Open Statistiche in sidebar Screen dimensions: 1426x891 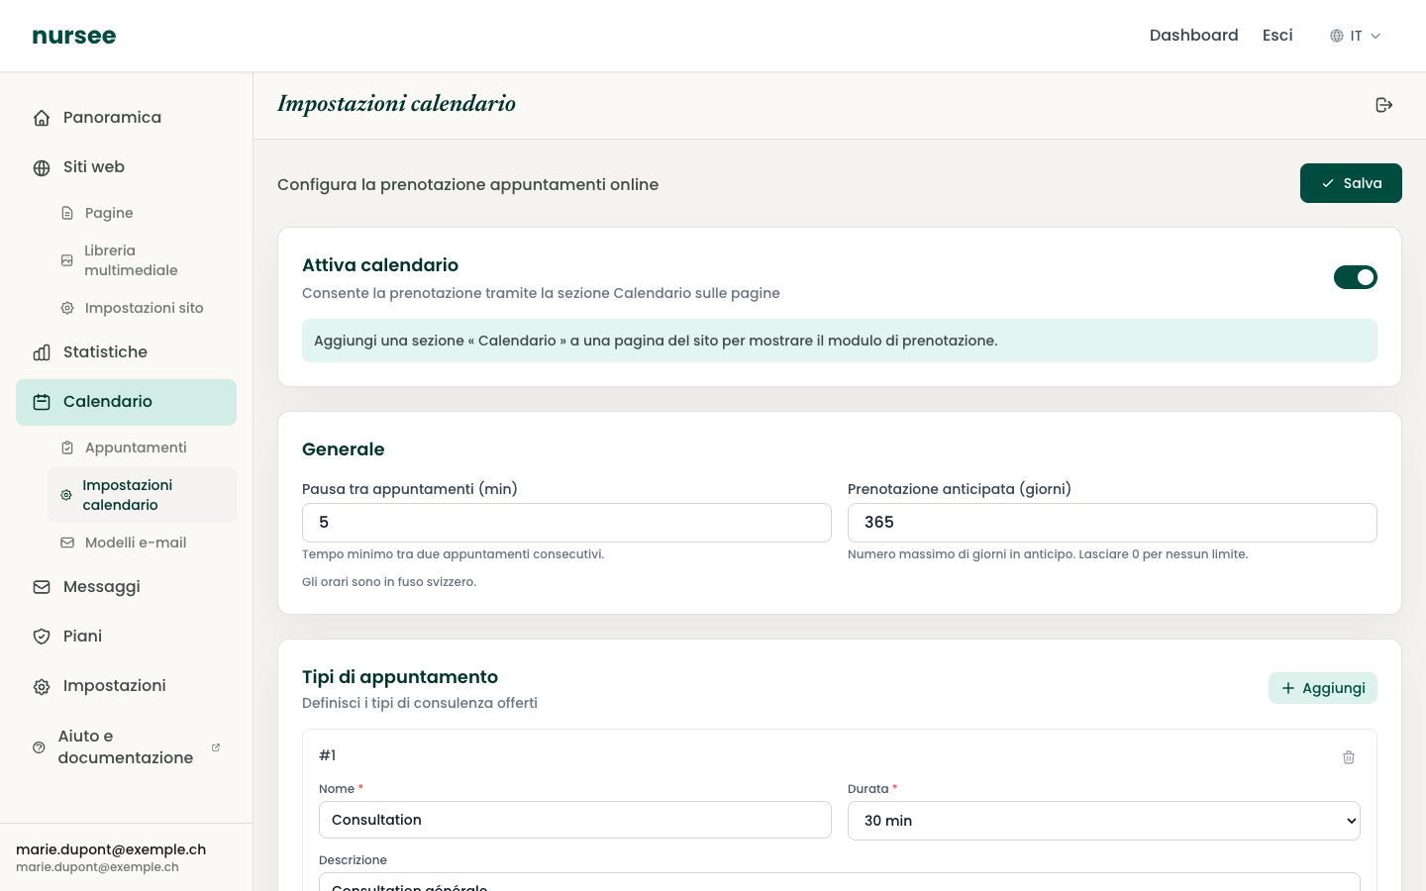coord(126,352)
